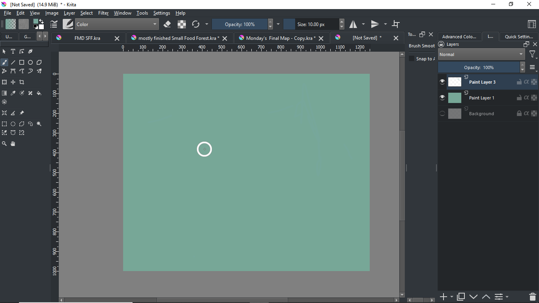539x303 pixels.
Task: Toggle alpha inheritance on Paint Layer 1
Action: (526, 98)
